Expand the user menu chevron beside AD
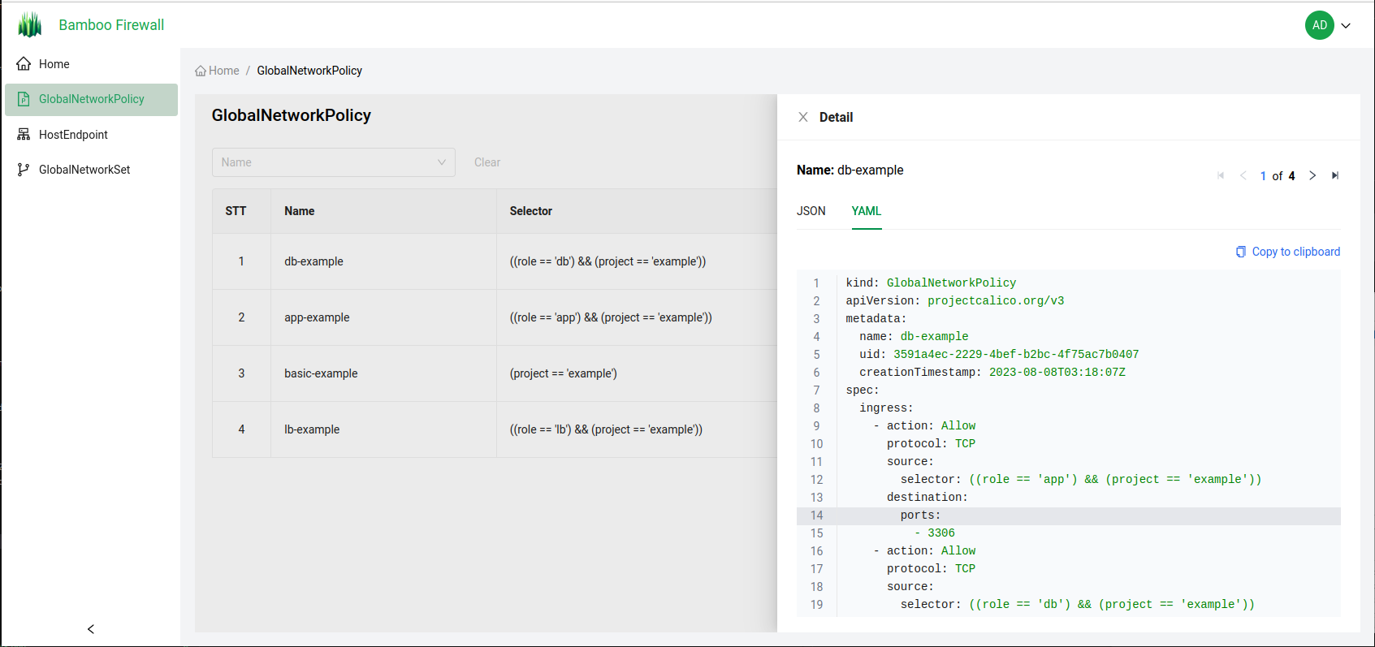Image resolution: width=1375 pixels, height=647 pixels. (x=1346, y=25)
